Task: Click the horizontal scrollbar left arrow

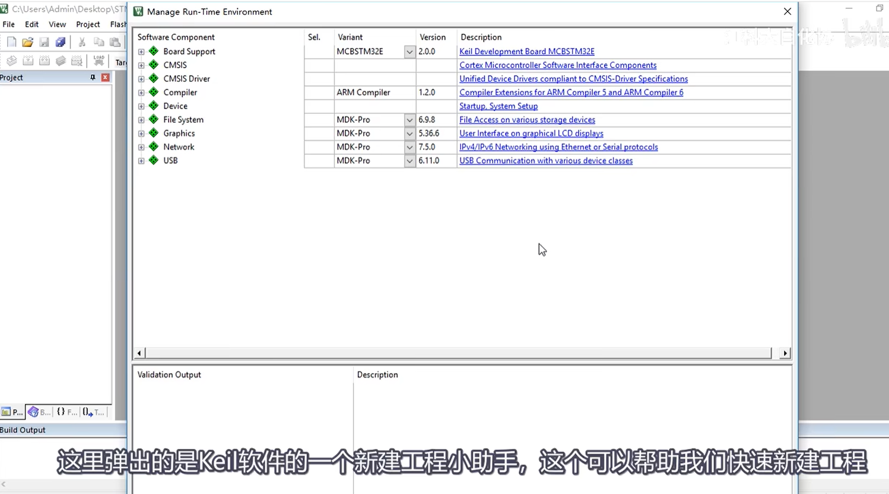Action: (x=139, y=353)
